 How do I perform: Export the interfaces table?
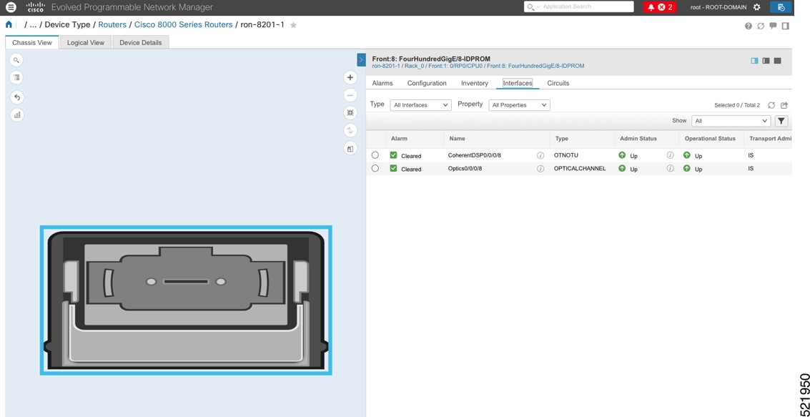pos(784,105)
